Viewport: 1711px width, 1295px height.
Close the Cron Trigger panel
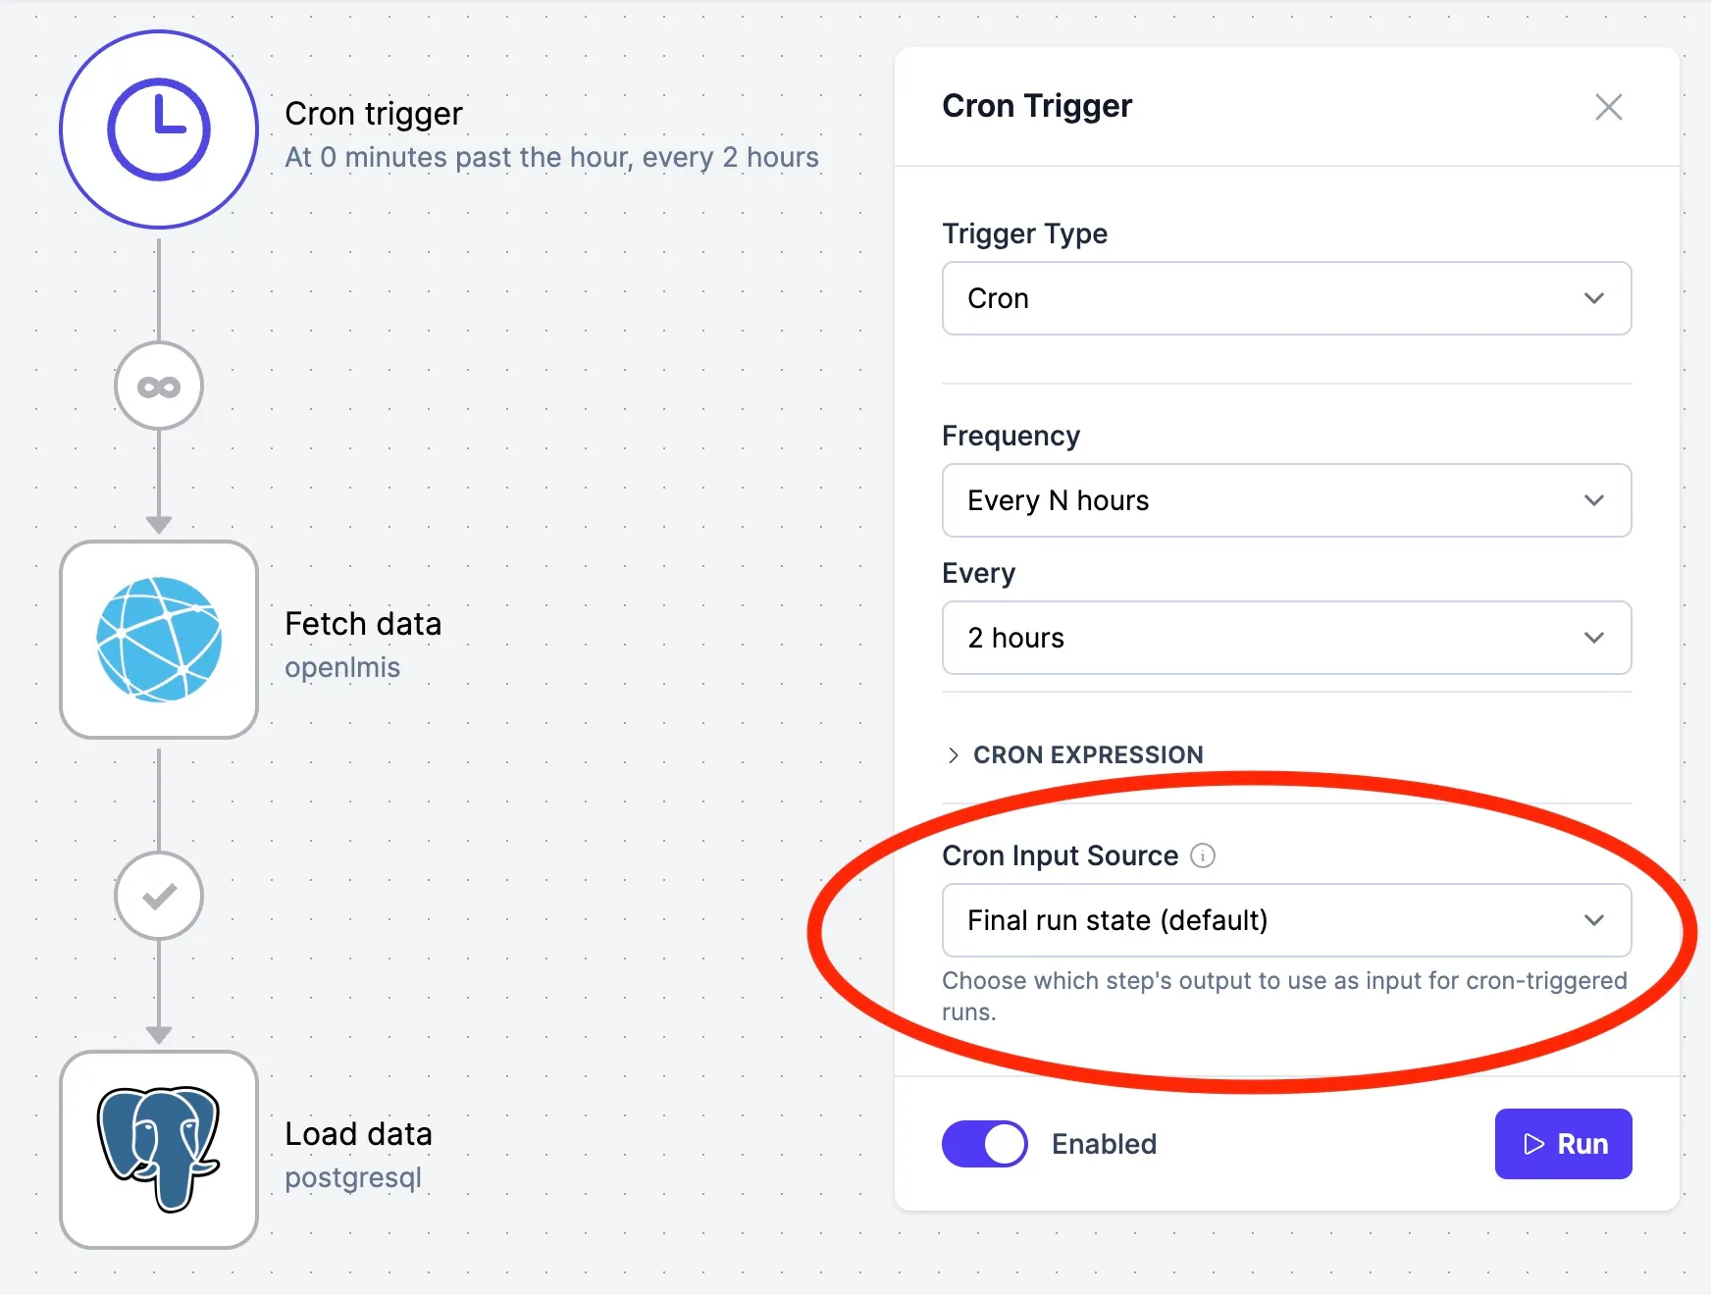point(1608,107)
